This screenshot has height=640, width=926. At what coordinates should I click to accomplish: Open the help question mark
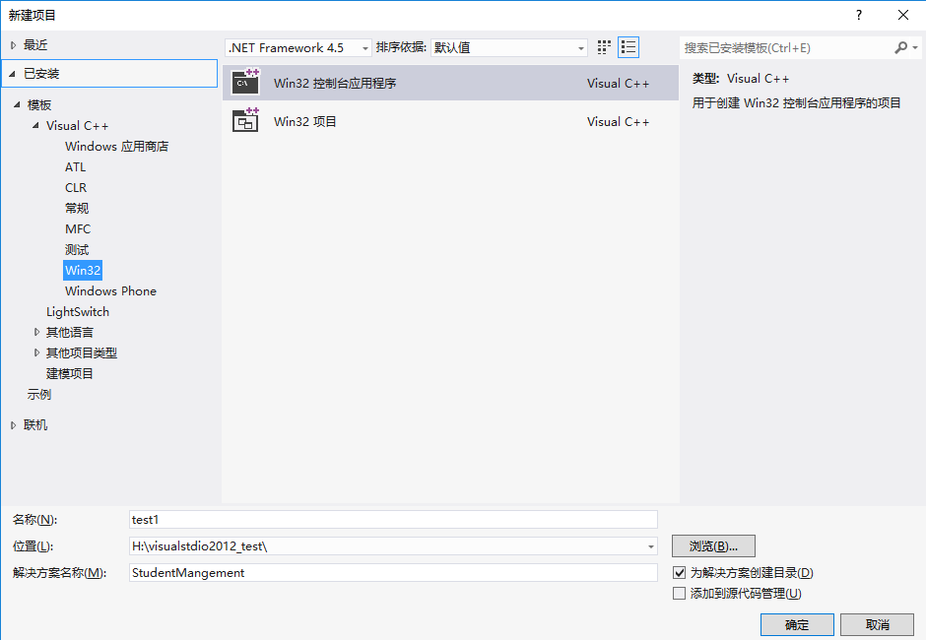[x=859, y=15]
